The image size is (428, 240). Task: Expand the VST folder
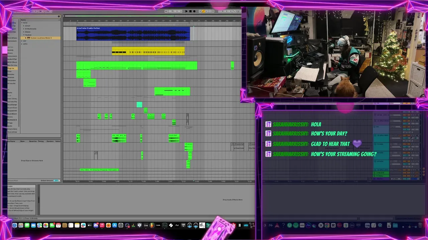(x=22, y=41)
